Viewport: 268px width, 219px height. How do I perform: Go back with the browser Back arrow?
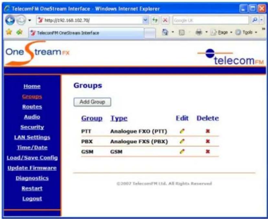click(x=10, y=20)
